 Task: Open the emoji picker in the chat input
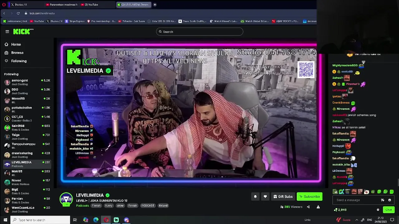390,200
